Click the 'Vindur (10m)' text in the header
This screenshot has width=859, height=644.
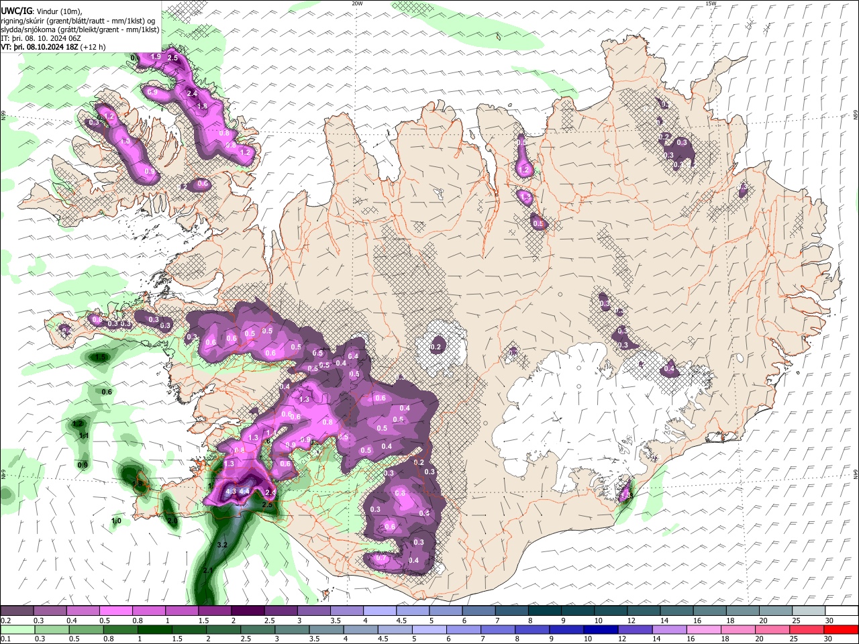pyautogui.click(x=59, y=10)
